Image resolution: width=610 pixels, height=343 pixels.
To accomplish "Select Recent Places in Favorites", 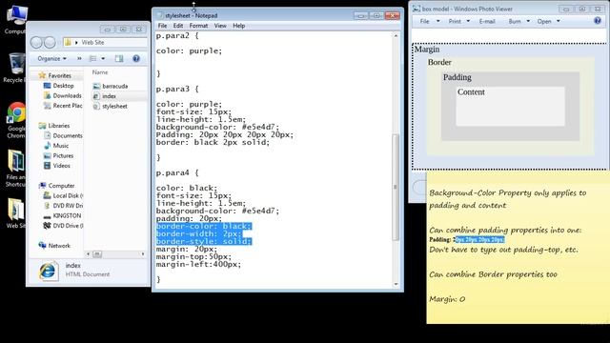I will click(68, 106).
